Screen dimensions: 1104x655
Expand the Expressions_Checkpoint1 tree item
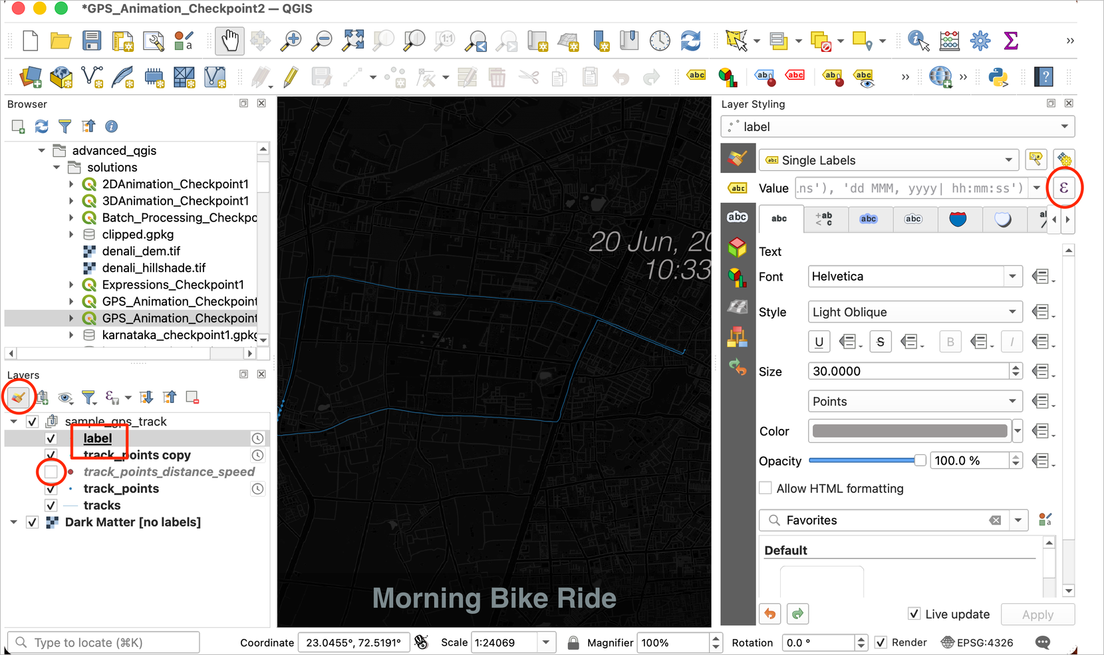click(x=71, y=285)
